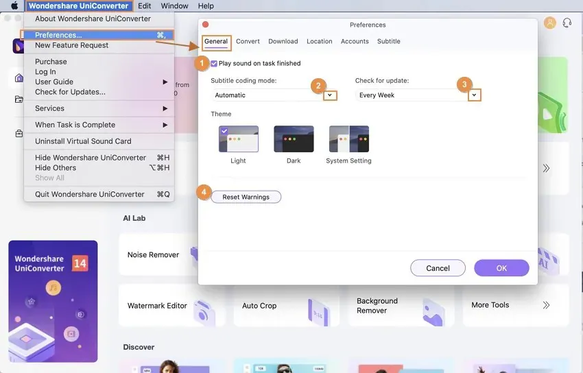Image resolution: width=583 pixels, height=373 pixels.
Task: Select Hide Wondershare UniConverter
Action: click(x=99, y=158)
